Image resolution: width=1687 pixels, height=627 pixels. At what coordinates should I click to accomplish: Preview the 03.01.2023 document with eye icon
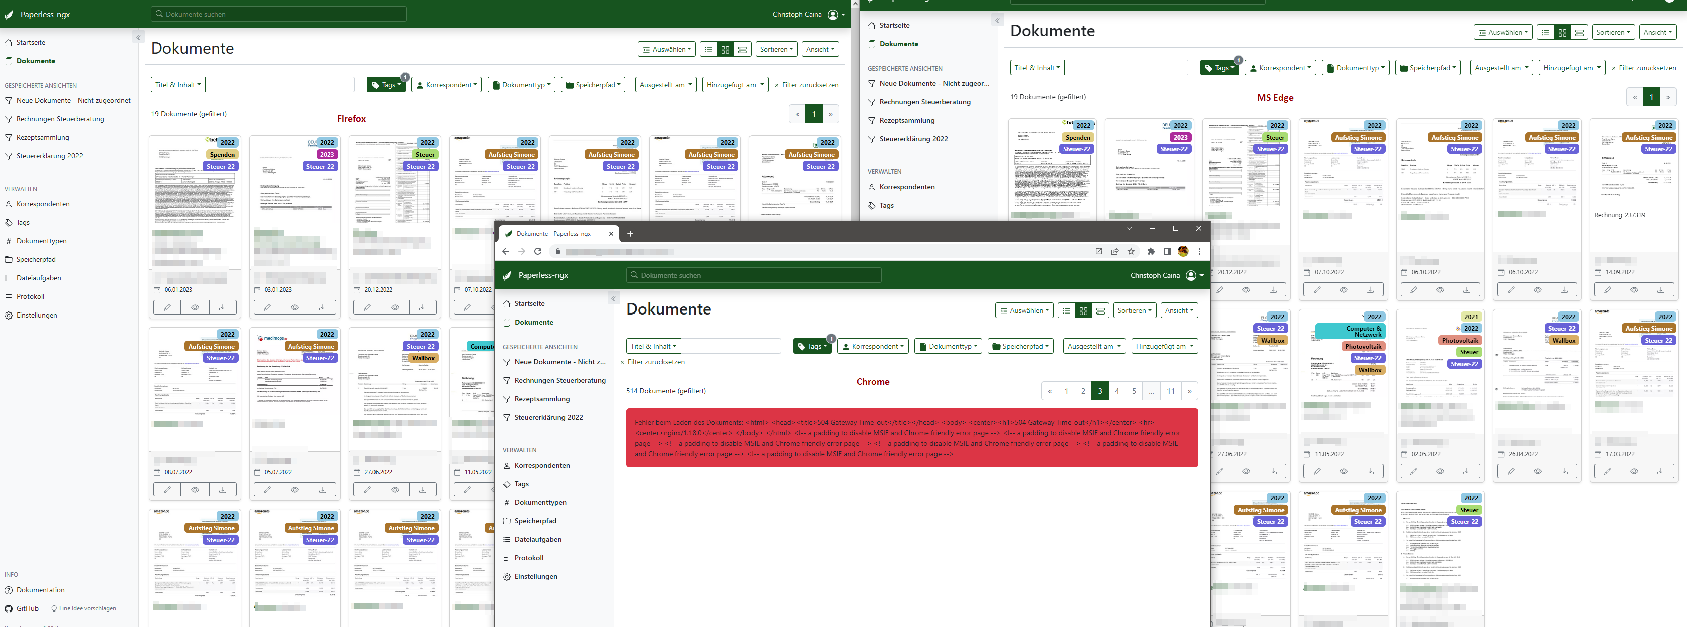coord(295,306)
